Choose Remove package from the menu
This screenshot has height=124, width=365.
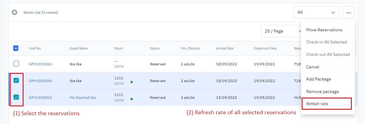(x=322, y=91)
